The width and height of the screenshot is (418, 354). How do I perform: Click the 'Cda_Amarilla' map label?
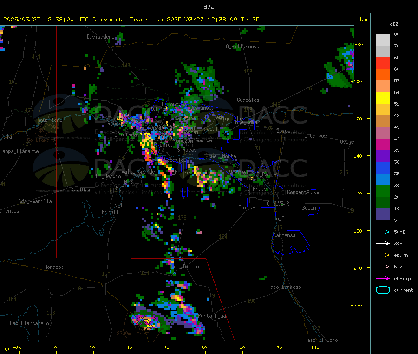(35, 201)
